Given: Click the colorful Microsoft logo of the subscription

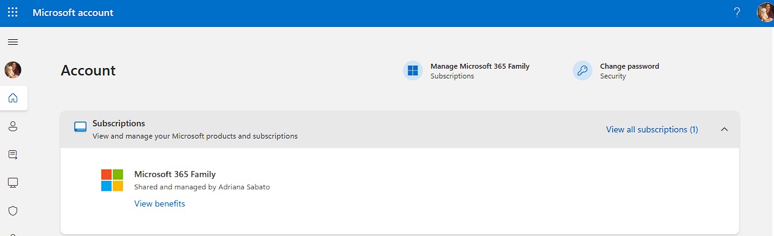Looking at the screenshot, I should click(x=112, y=180).
